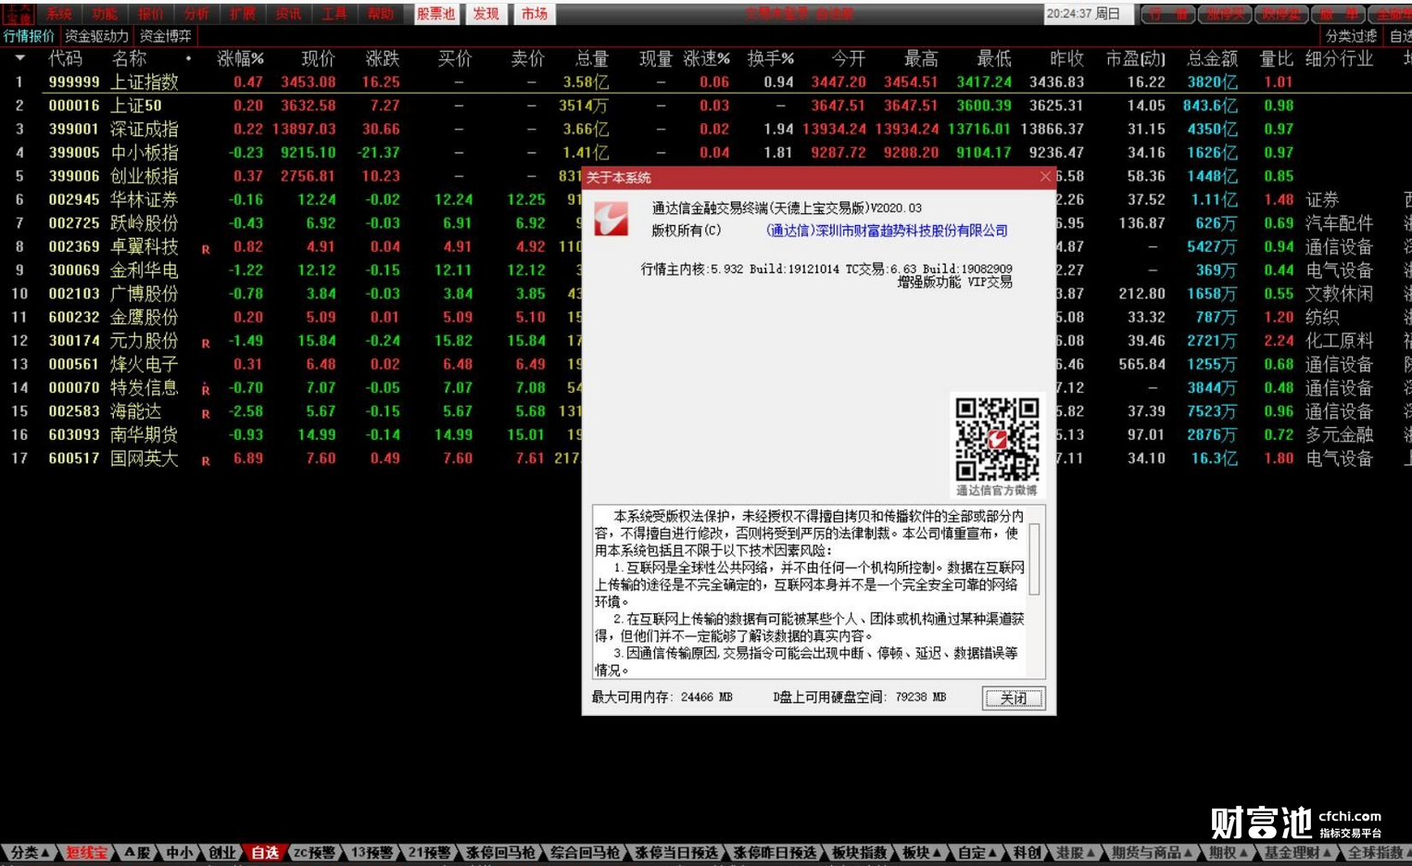Image resolution: width=1412 pixels, height=866 pixels.
Task: Switch to the 科创 bottom tab
Action: 1026,853
